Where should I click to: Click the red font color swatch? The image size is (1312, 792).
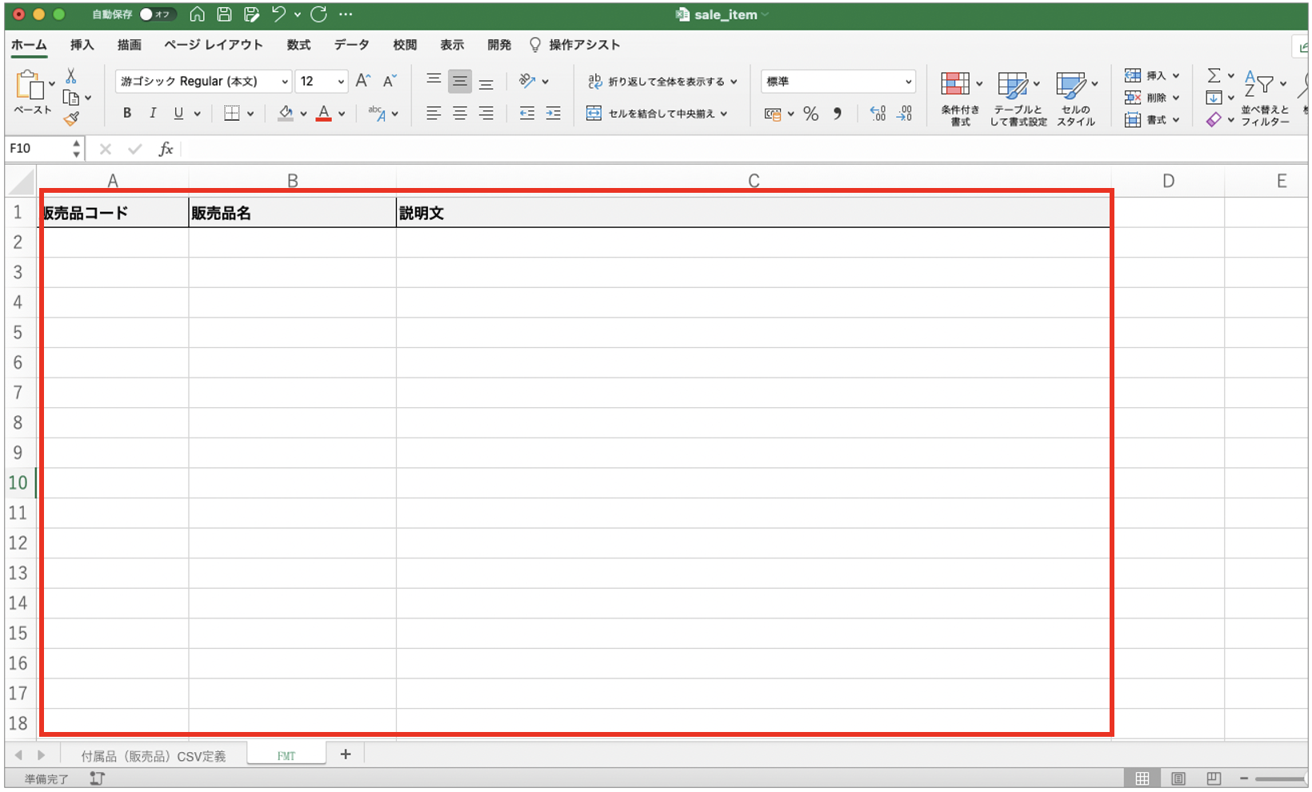(323, 114)
